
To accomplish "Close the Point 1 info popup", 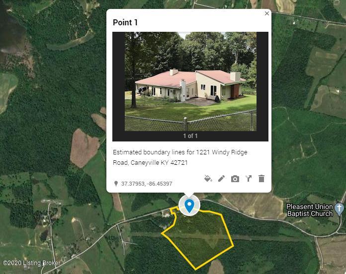I will [267, 13].
